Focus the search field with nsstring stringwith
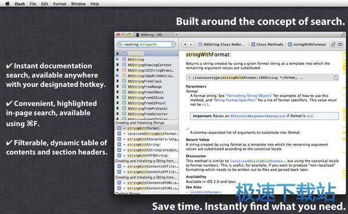 [147, 45]
